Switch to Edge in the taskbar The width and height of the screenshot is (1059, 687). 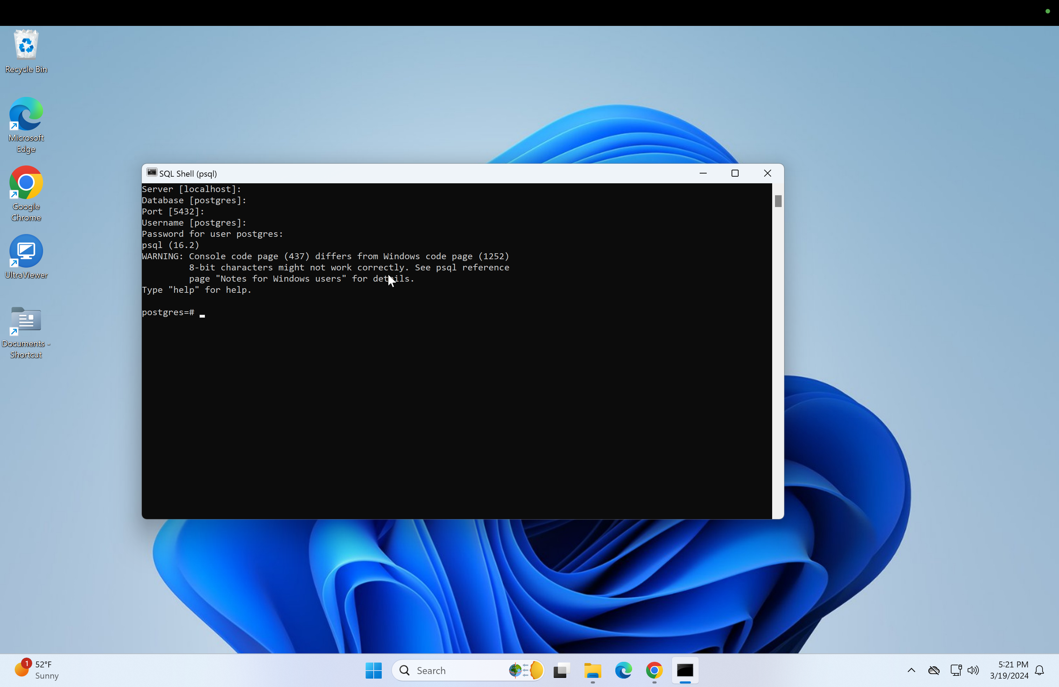[623, 670]
